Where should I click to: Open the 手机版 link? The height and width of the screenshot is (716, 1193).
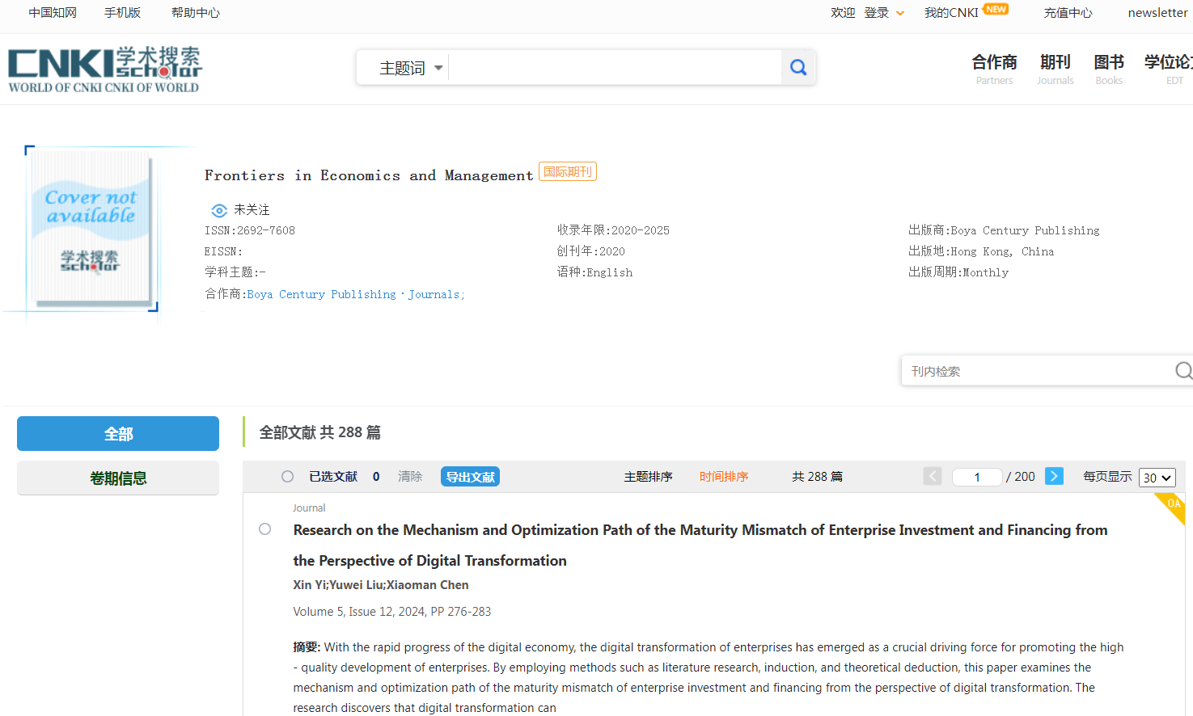point(122,13)
